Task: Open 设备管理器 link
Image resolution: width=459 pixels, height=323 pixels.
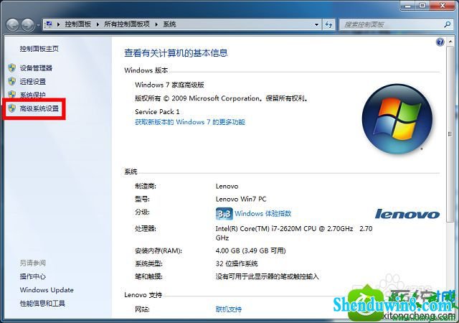Action: point(36,68)
